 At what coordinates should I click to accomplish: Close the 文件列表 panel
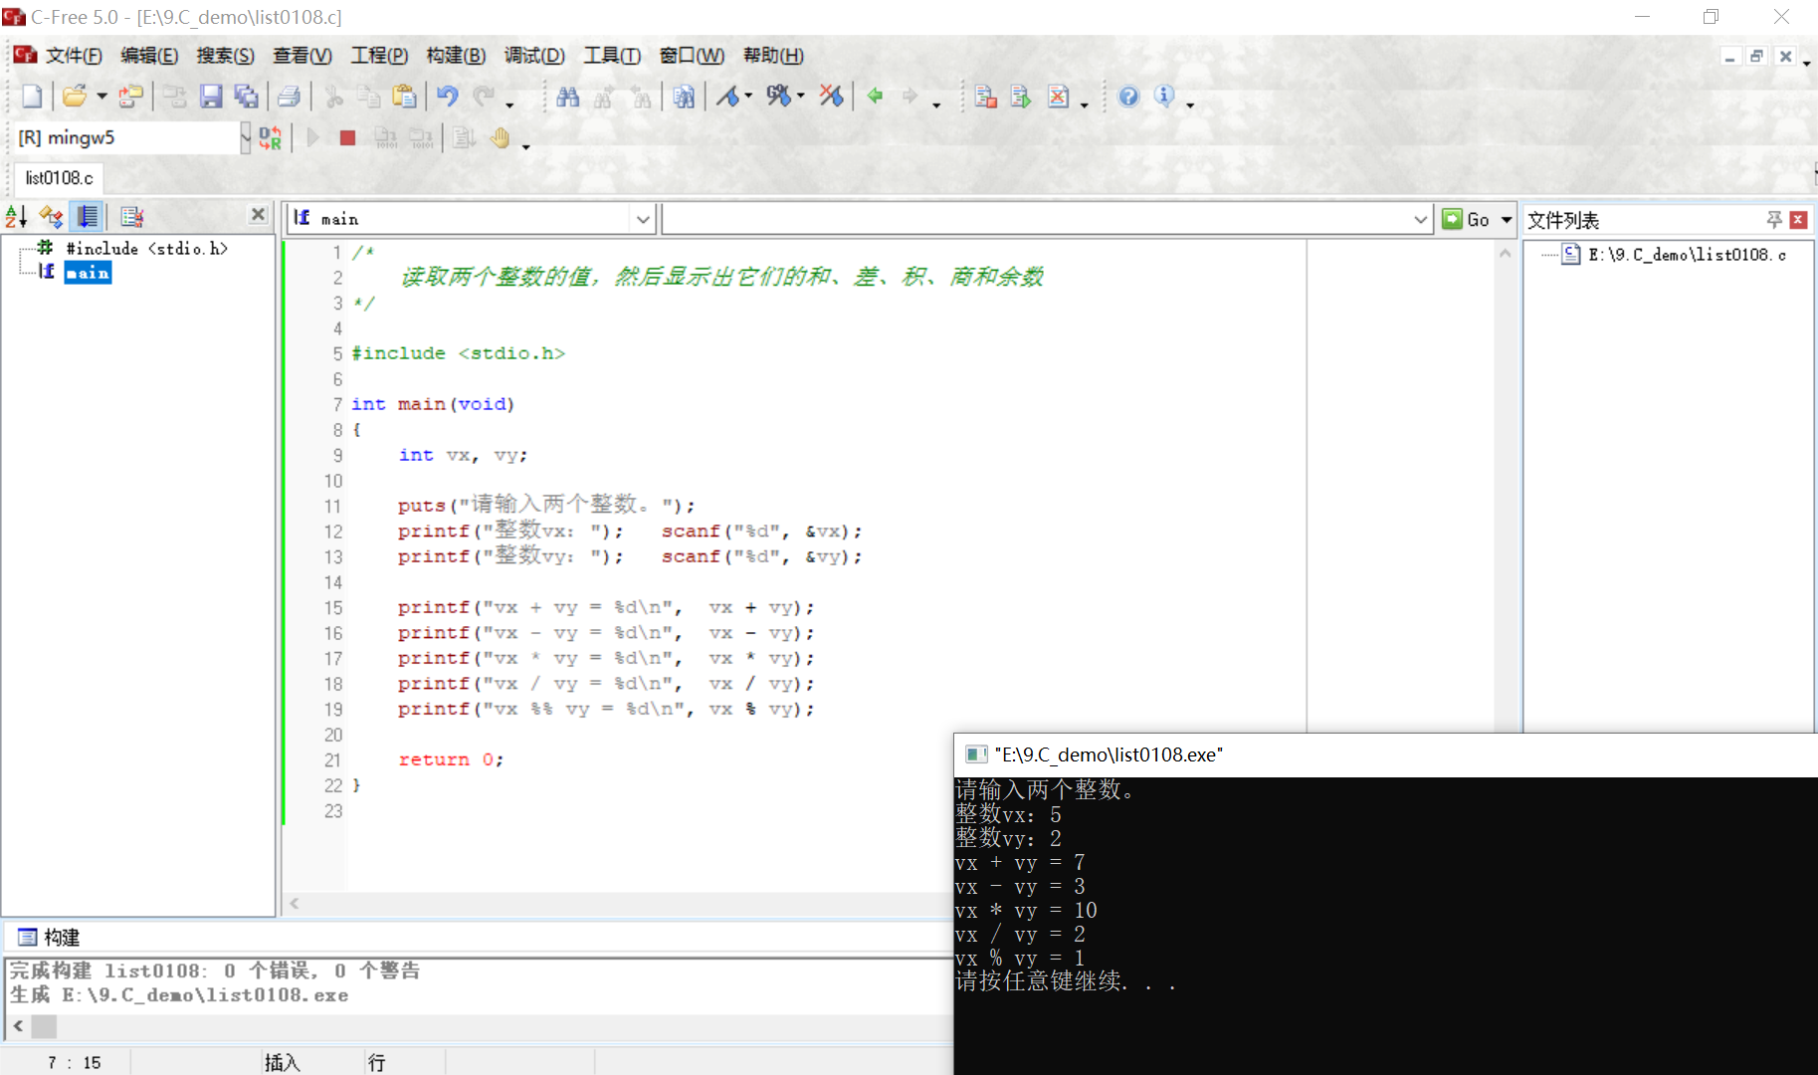point(1798,220)
